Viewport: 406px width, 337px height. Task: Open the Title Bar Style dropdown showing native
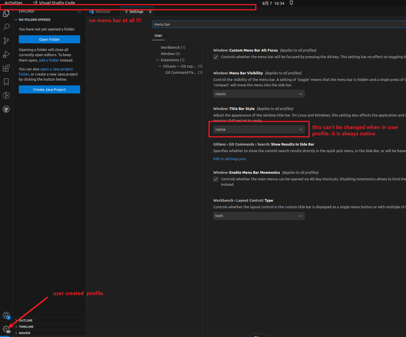[x=258, y=129]
